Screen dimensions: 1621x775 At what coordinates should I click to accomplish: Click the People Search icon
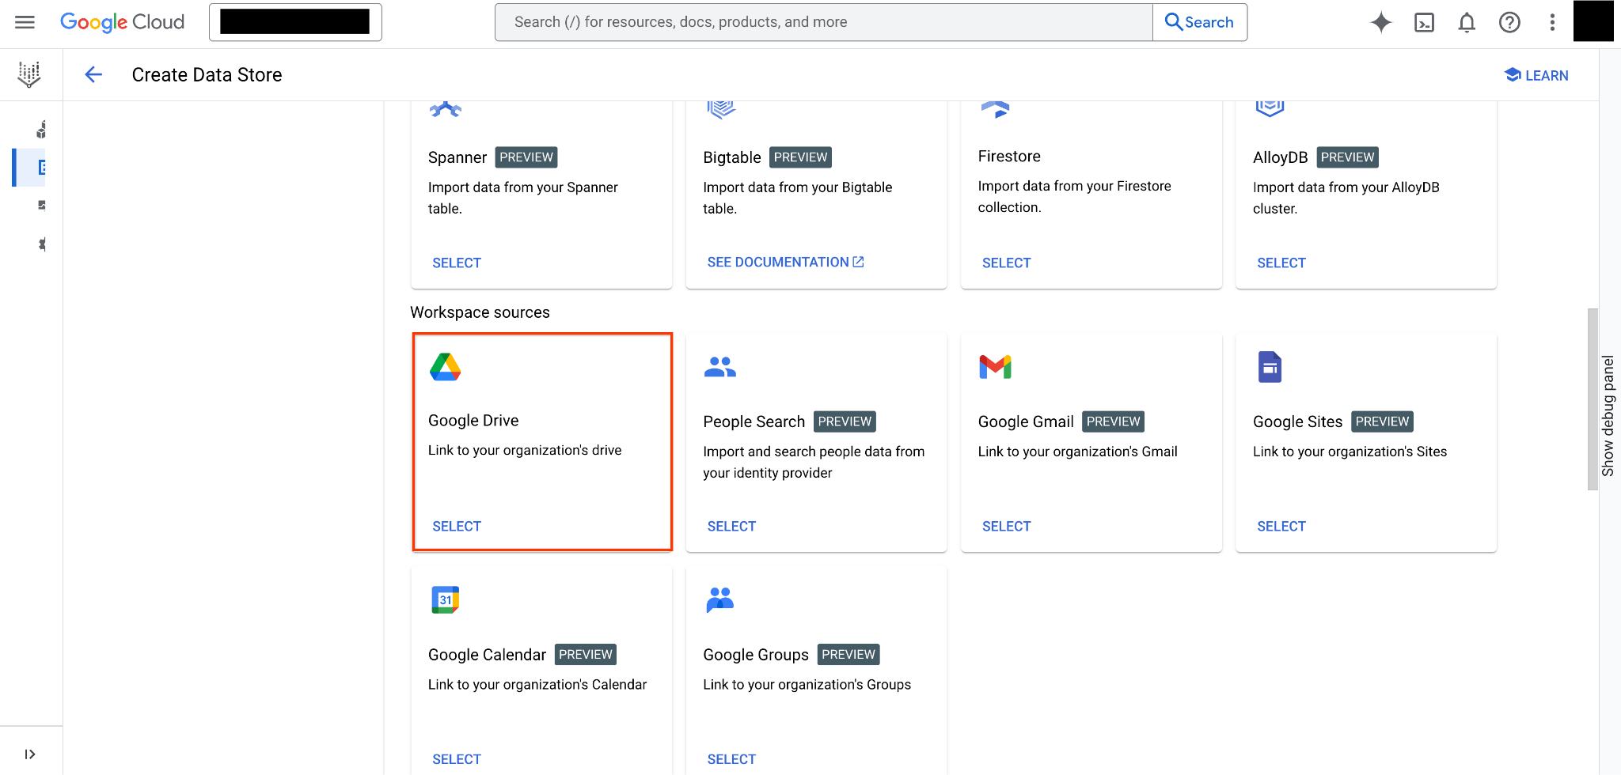pyautogui.click(x=720, y=367)
